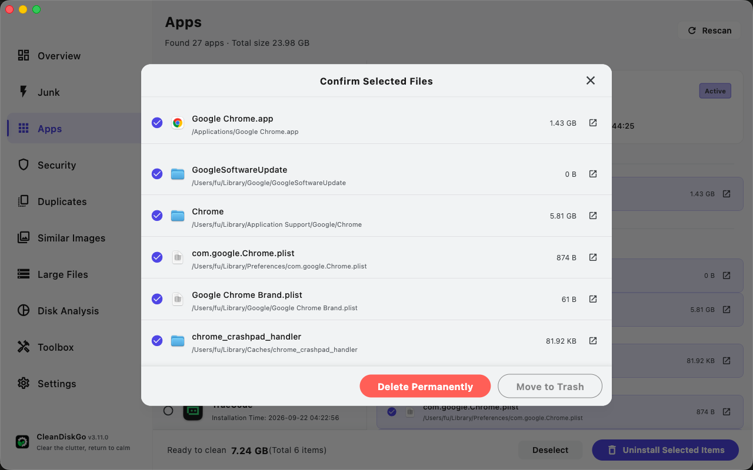Reveal com.google.Chrome.plist from the dialog row
The width and height of the screenshot is (753, 470).
click(593, 257)
